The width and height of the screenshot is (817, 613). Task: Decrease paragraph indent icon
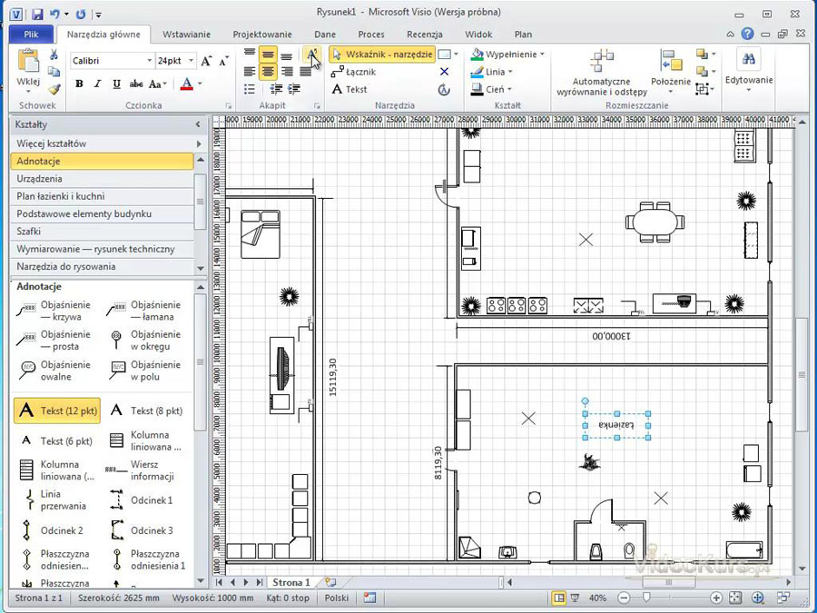(x=276, y=89)
